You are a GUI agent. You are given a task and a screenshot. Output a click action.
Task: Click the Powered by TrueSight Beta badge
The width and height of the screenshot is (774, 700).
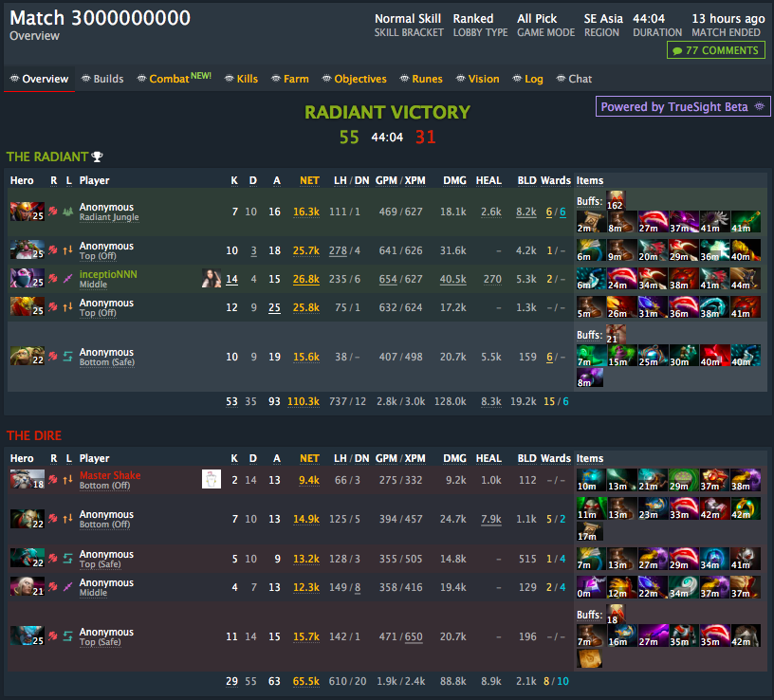pos(683,106)
